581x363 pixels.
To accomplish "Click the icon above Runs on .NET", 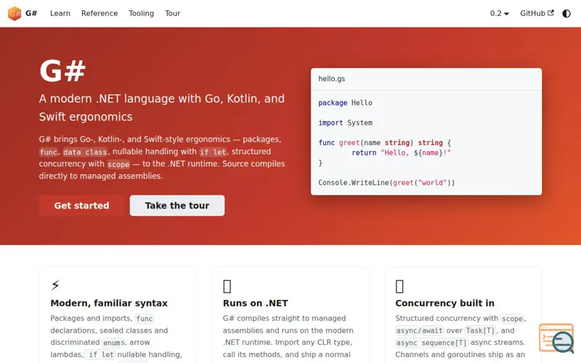I will click(227, 286).
